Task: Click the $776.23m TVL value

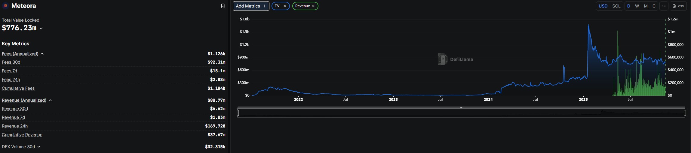Action: 19,28
